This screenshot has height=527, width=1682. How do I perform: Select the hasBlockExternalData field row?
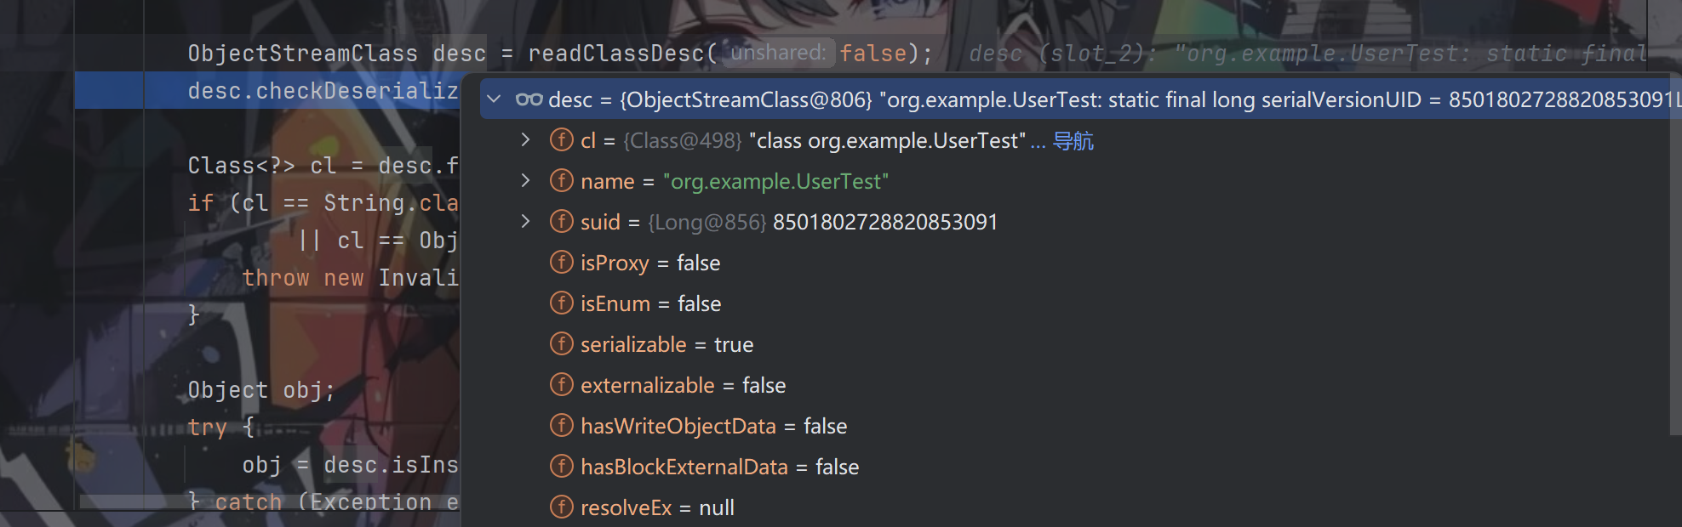point(719,467)
